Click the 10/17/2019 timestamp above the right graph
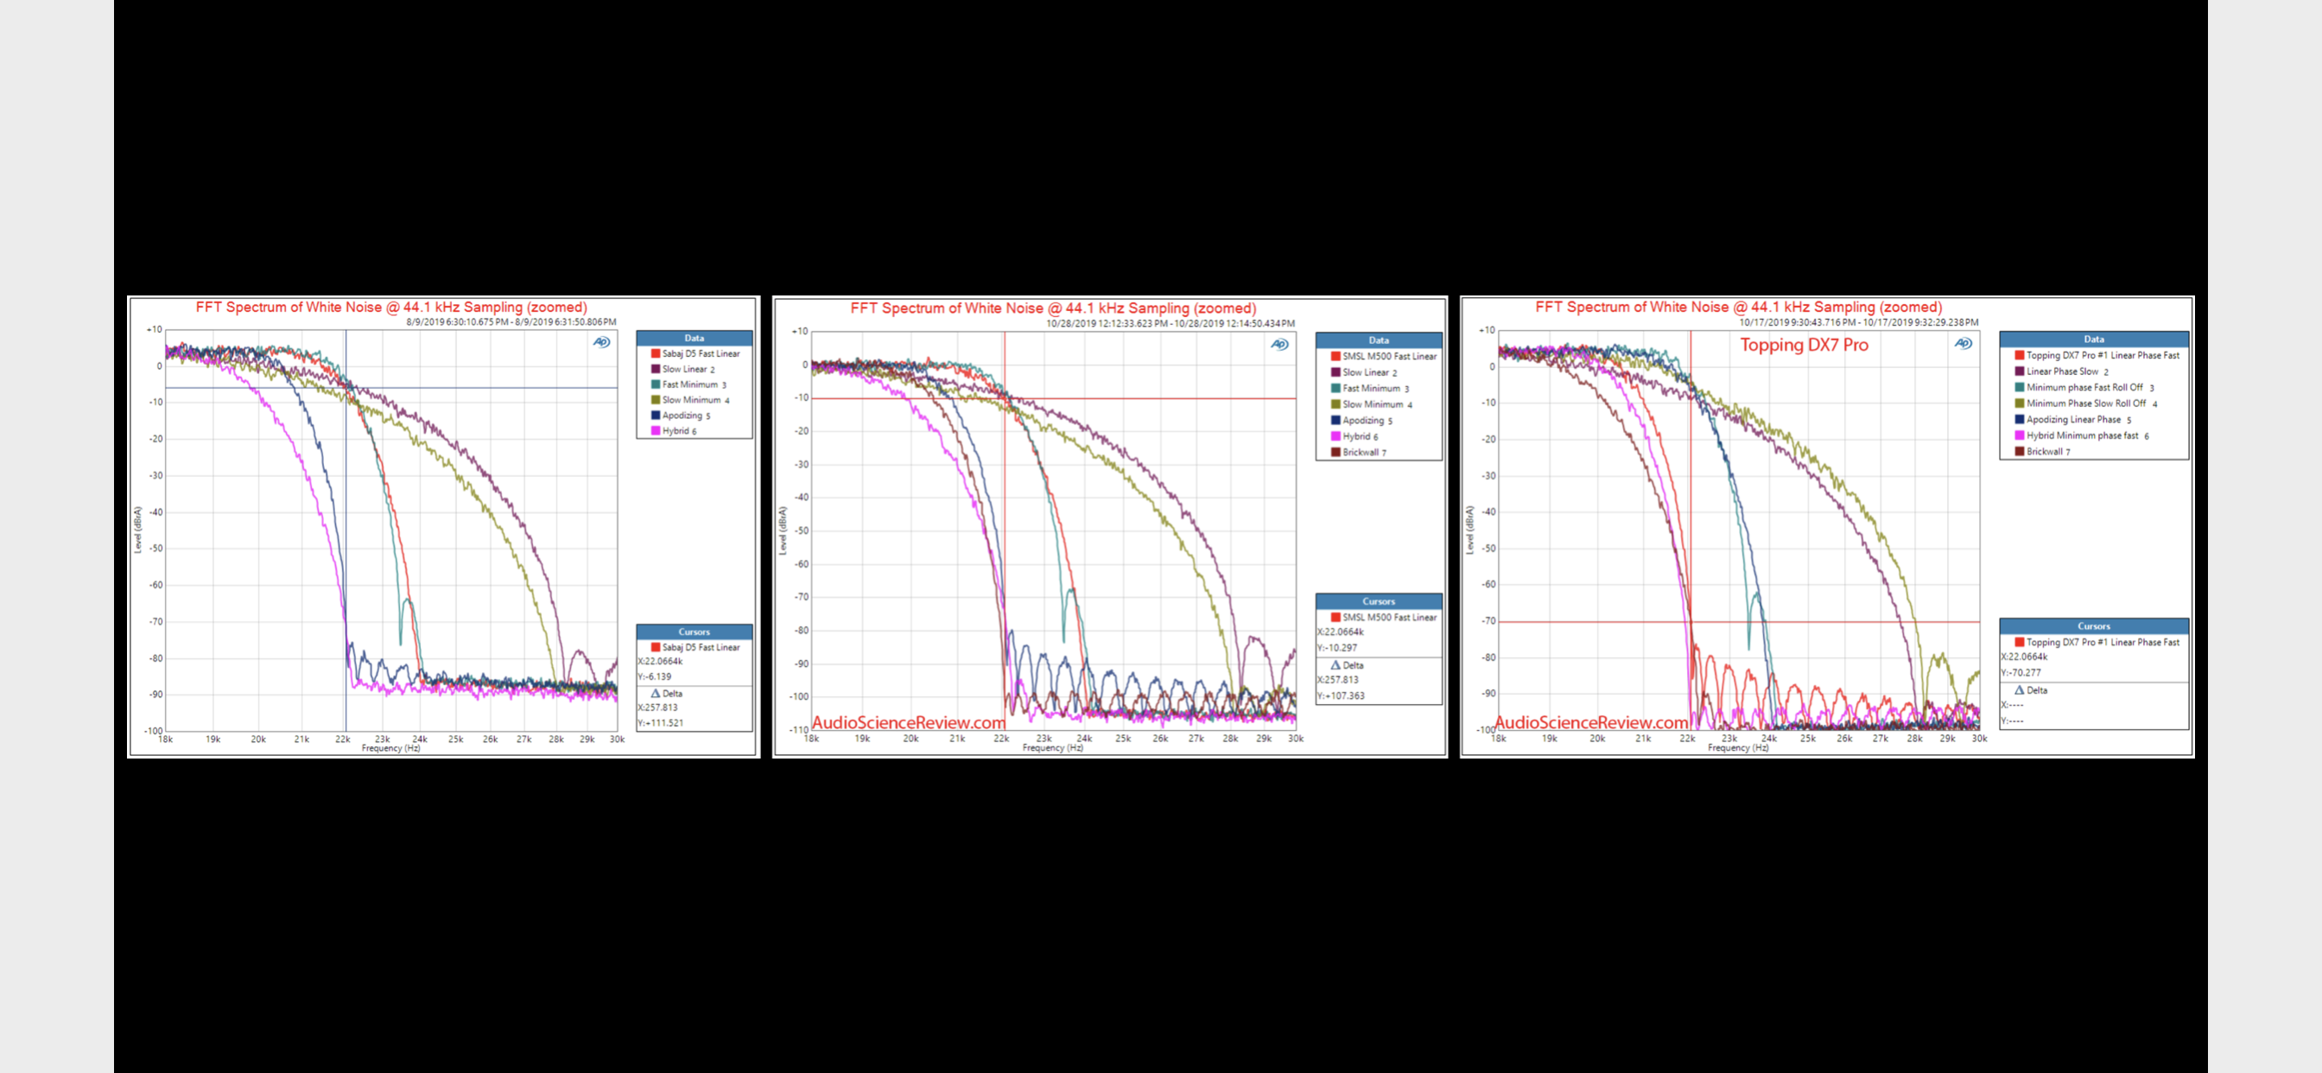The height and width of the screenshot is (1073, 2322). tap(1859, 323)
